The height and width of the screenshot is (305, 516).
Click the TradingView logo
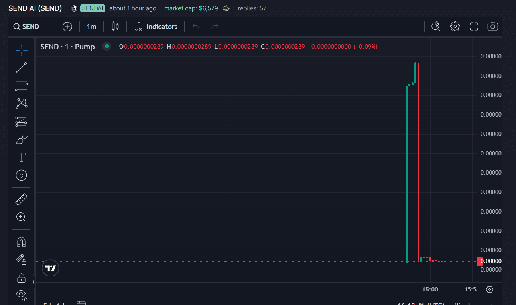coord(51,268)
